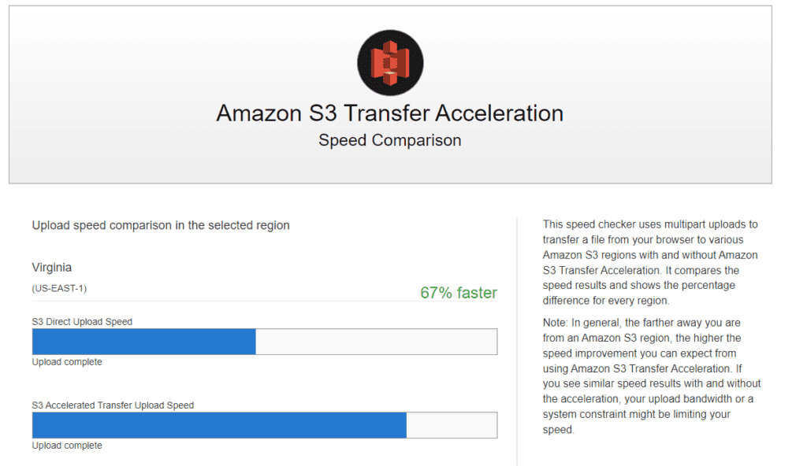Click the "Note: In general" explanation paragraph
Viewport: 807px width, 466px height.
click(652, 376)
